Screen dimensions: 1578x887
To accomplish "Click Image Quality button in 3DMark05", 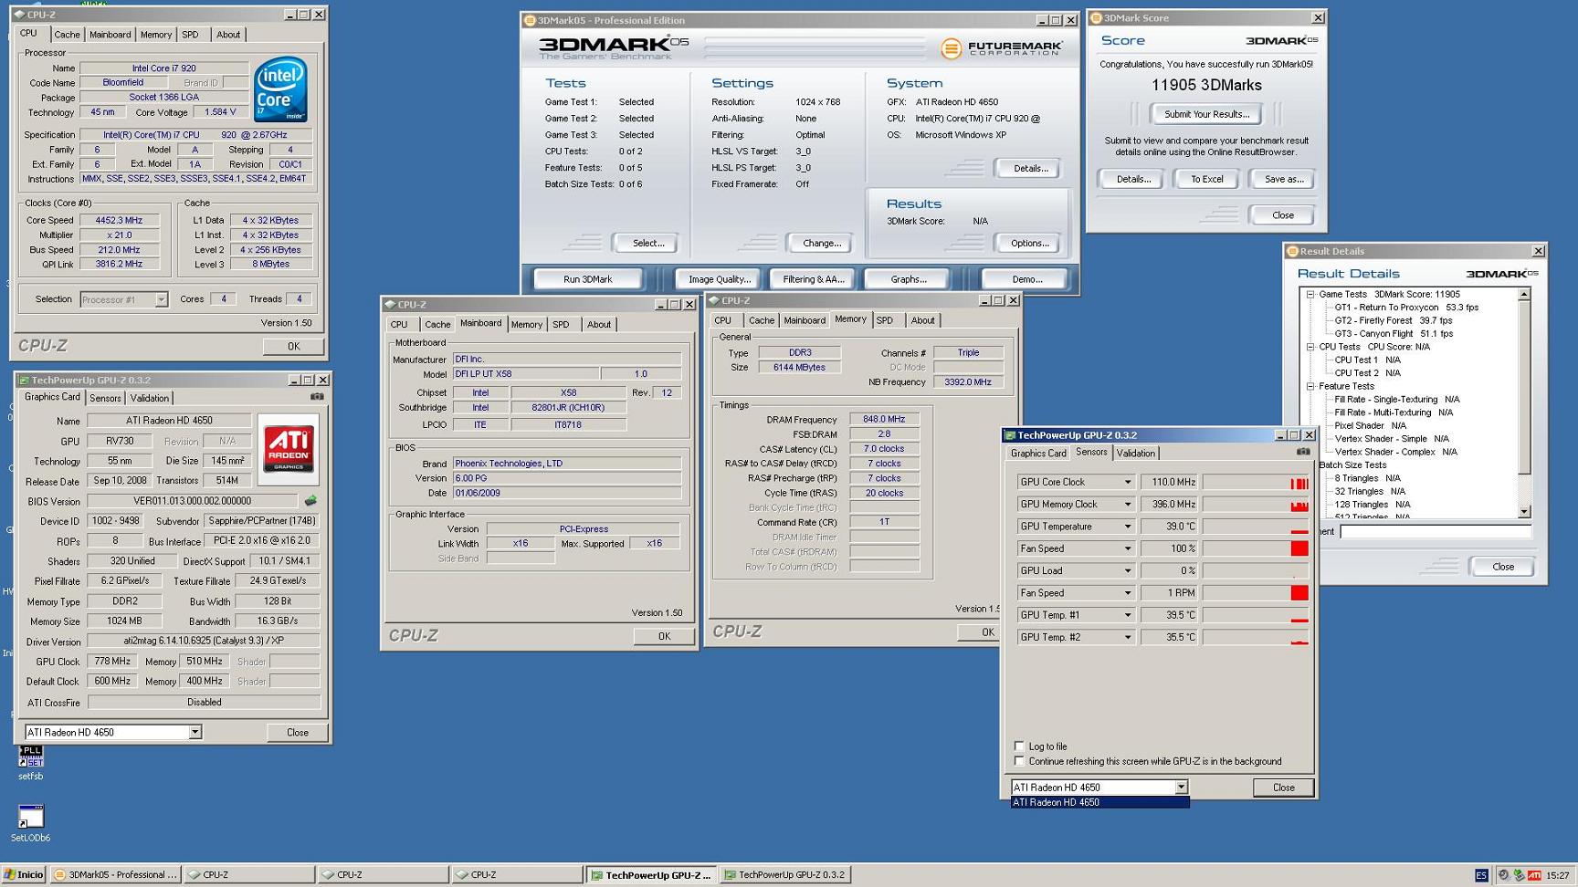I will [x=720, y=279].
